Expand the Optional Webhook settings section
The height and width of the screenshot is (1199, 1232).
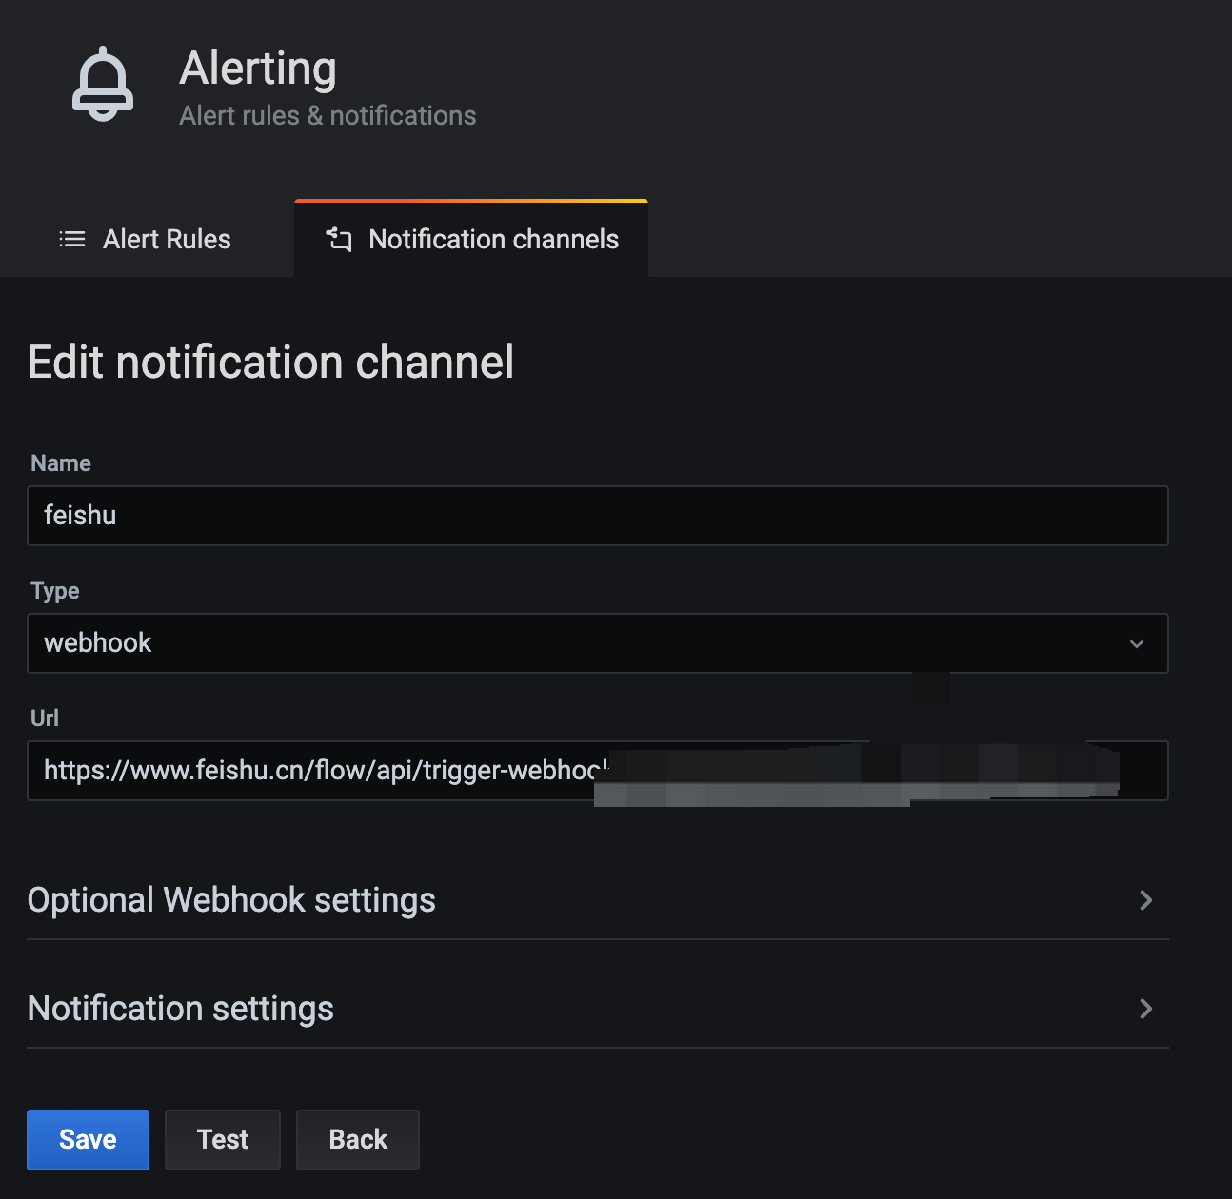click(x=231, y=900)
